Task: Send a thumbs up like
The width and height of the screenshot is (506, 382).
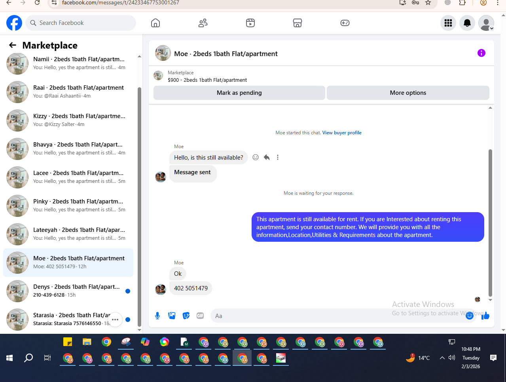Action: pyautogui.click(x=485, y=316)
